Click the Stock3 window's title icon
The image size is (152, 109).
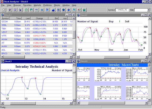(x=3, y=61)
